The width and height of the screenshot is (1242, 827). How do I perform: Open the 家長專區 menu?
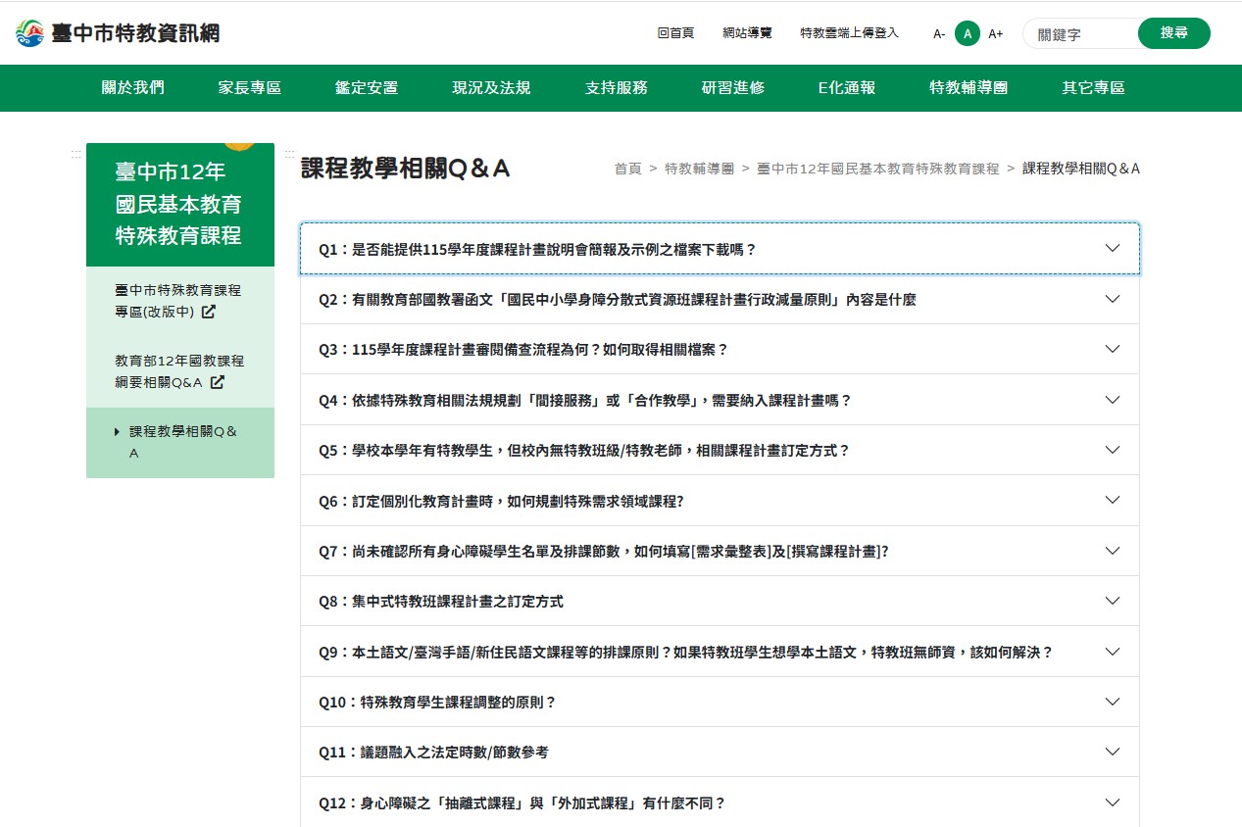click(250, 88)
